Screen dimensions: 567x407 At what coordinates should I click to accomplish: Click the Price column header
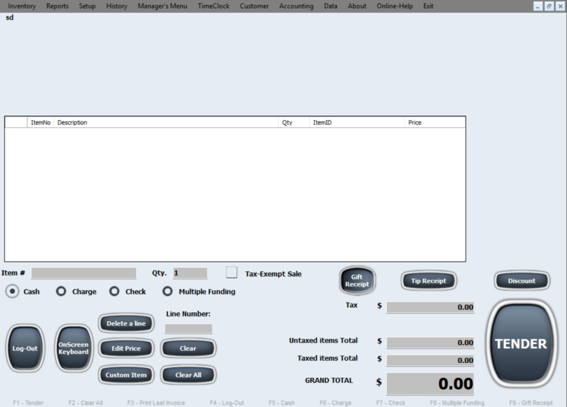pos(435,122)
